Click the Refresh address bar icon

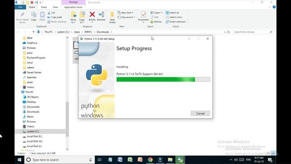click(x=228, y=32)
